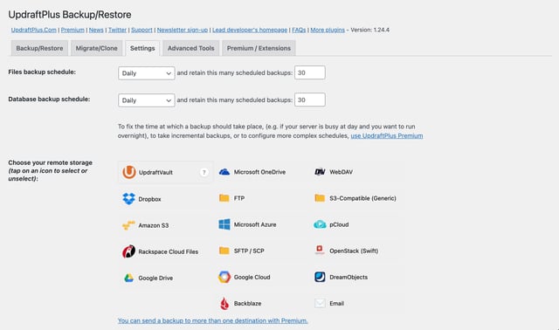Choose the Microsoft OneDrive cloud icon
The height and width of the screenshot is (330, 559).
coord(224,172)
